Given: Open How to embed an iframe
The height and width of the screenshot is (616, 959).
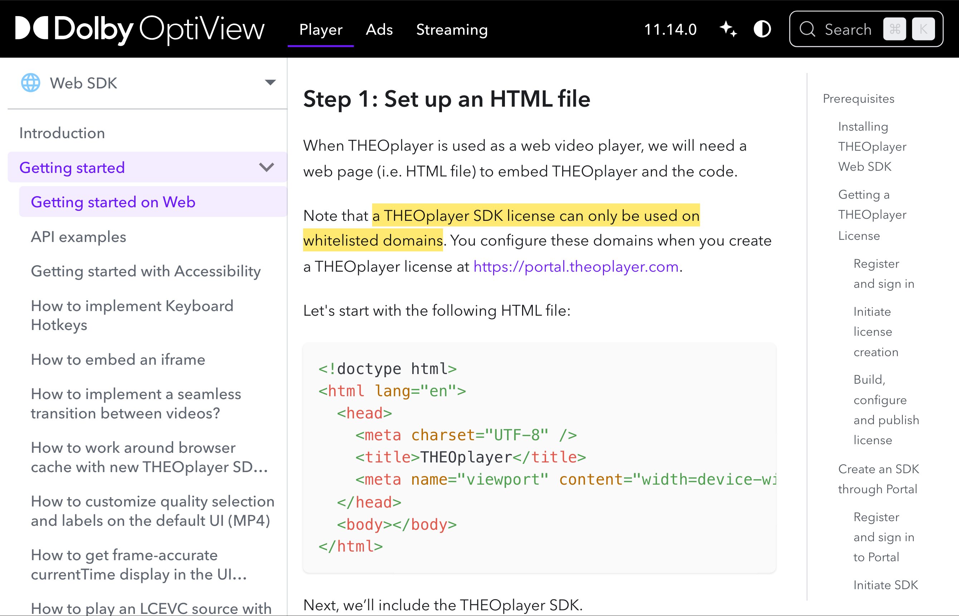Looking at the screenshot, I should click(x=118, y=359).
